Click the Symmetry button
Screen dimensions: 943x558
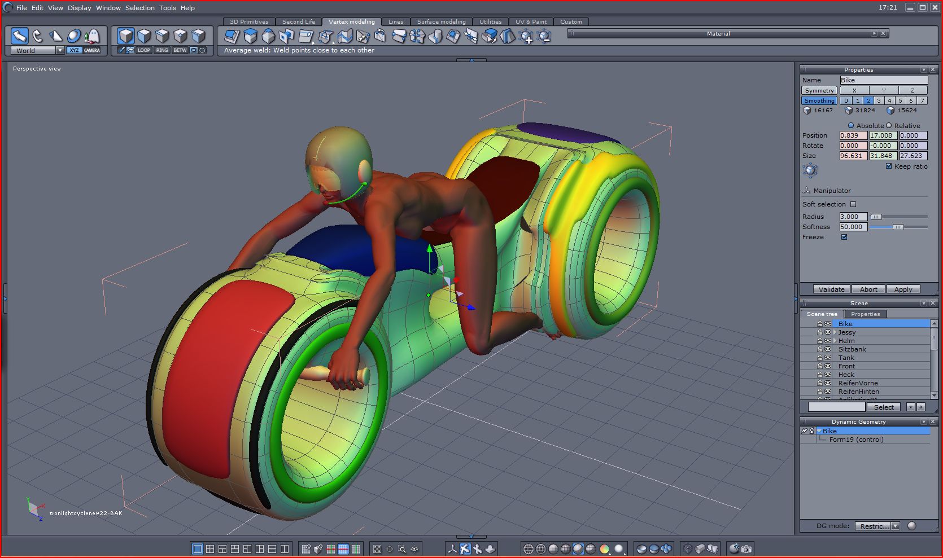click(x=819, y=90)
